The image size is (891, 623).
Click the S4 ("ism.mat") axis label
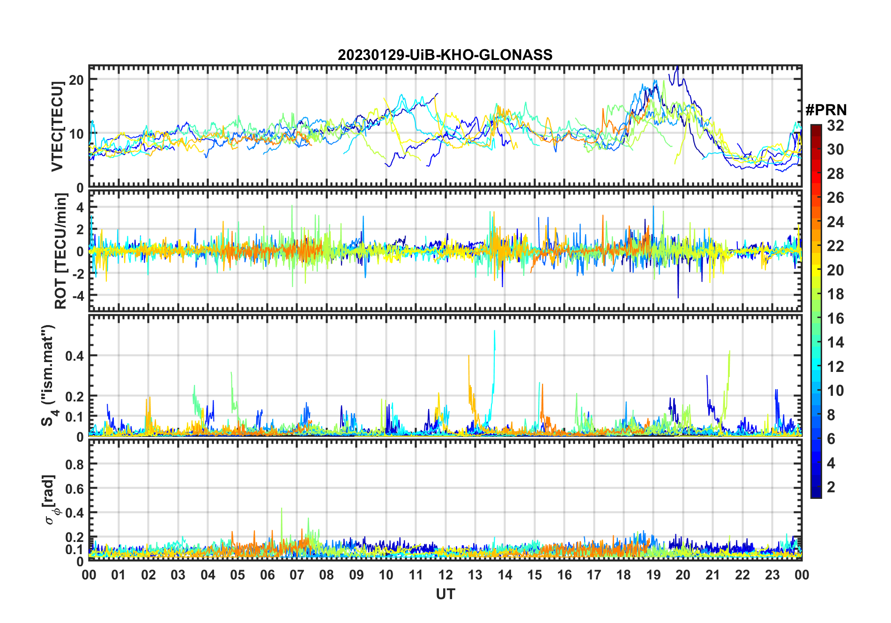(x=49, y=375)
